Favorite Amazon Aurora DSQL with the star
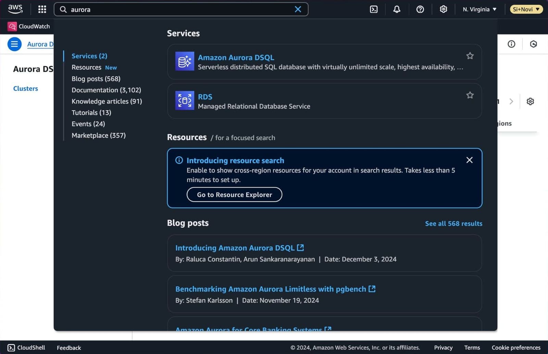This screenshot has width=548, height=354. (470, 56)
